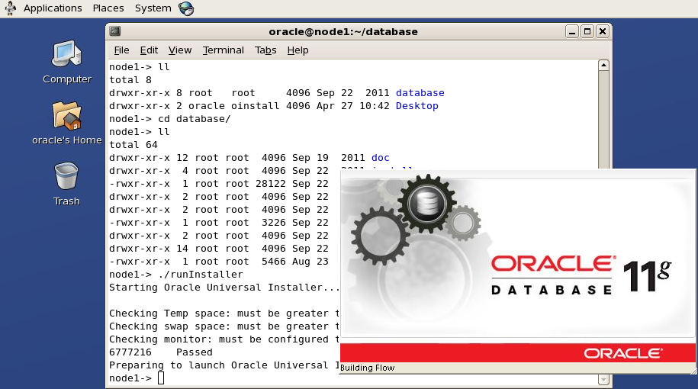Image resolution: width=698 pixels, height=389 pixels.
Task: Click the 'Checking swap space' line
Action: tap(224, 326)
